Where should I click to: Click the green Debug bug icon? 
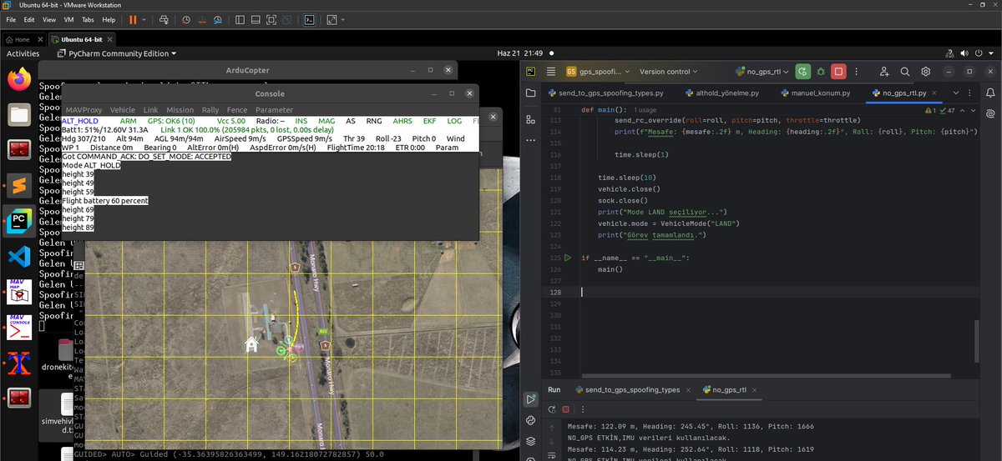tap(821, 72)
